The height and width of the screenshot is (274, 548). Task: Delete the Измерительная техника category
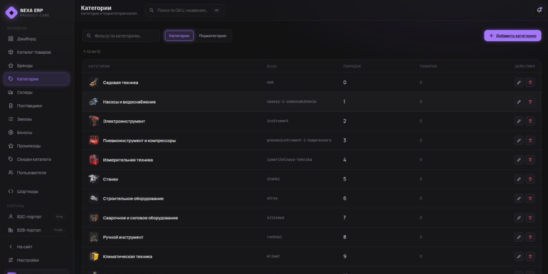[530, 160]
